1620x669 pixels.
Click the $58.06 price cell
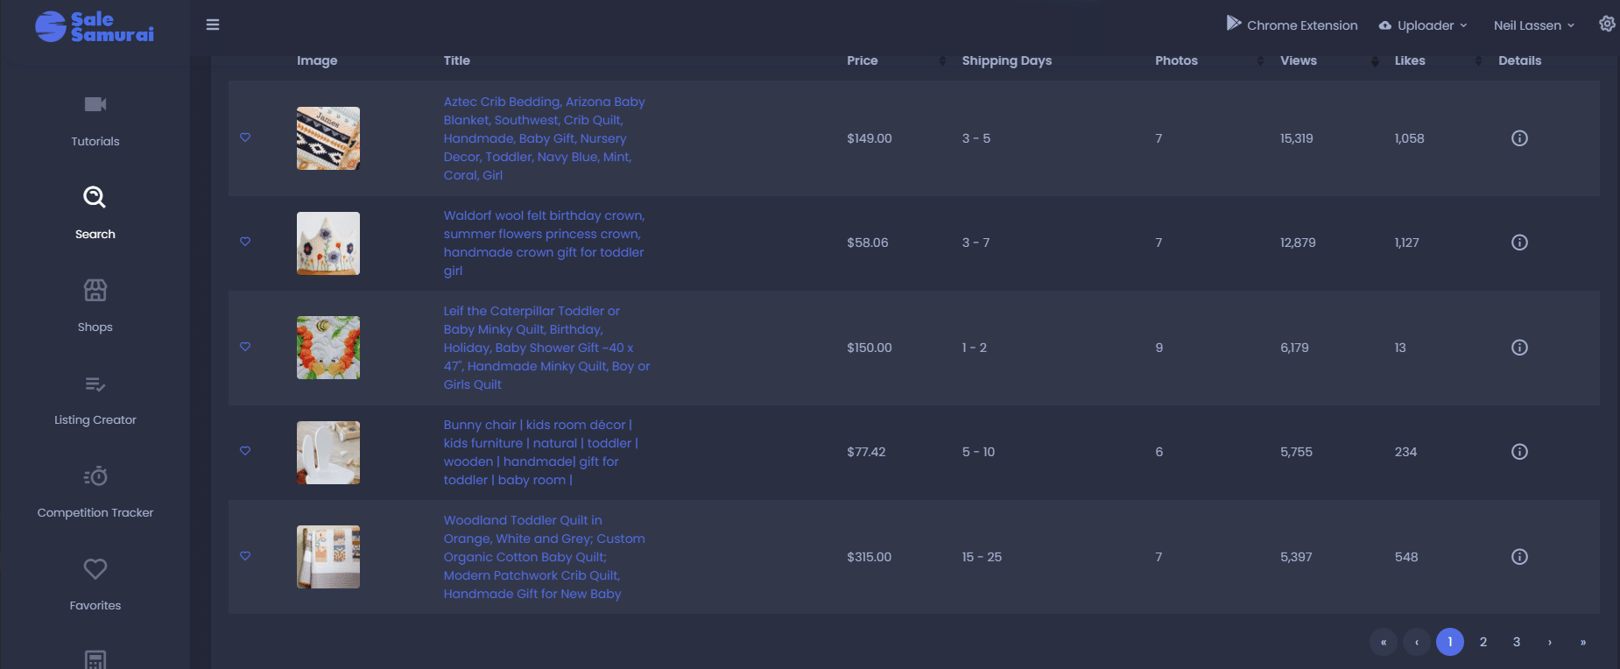868,243
